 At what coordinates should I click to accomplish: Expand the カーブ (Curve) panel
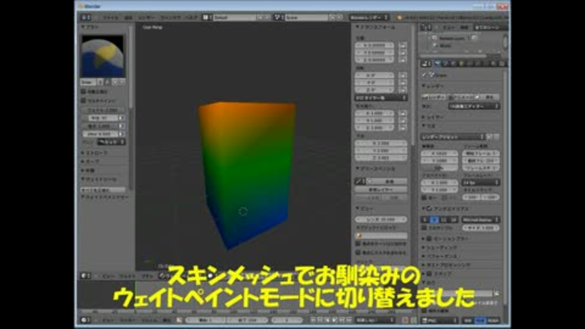[91, 161]
